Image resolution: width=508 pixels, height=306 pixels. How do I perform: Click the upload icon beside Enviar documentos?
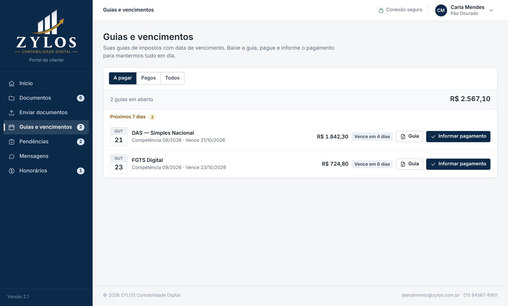(x=12, y=113)
